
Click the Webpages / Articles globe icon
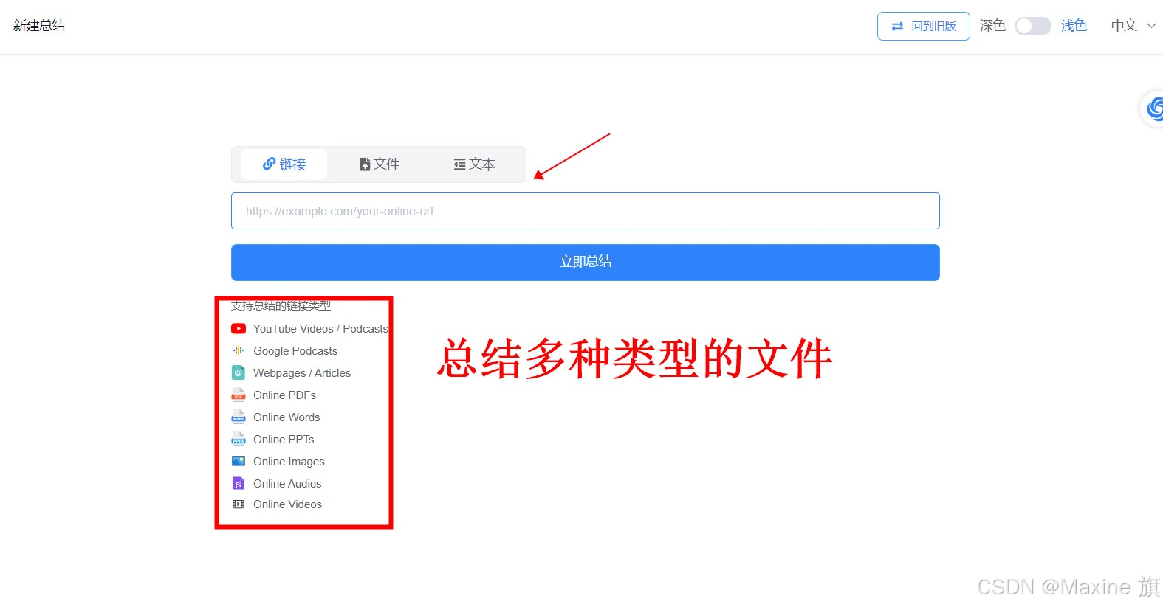coord(239,373)
